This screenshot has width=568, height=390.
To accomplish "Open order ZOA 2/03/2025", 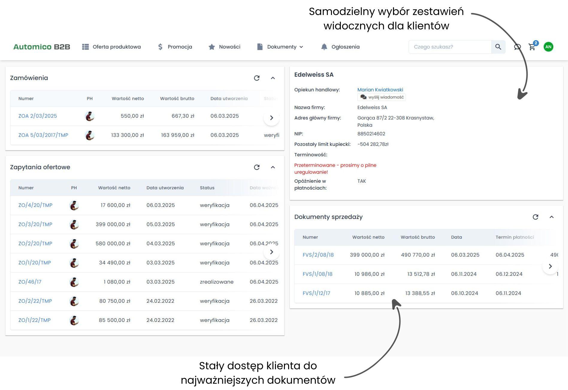I will tap(38, 116).
